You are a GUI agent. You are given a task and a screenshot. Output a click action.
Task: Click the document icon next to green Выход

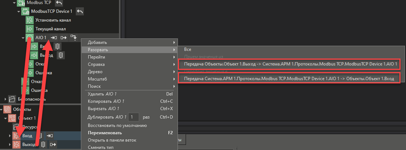click(x=61, y=55)
